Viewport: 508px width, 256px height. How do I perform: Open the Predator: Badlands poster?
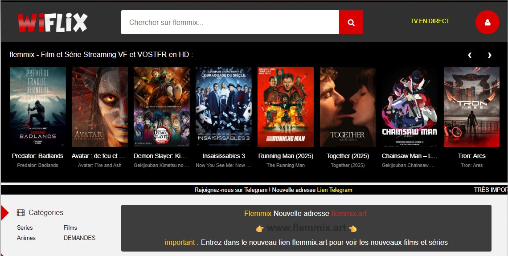coord(38,107)
